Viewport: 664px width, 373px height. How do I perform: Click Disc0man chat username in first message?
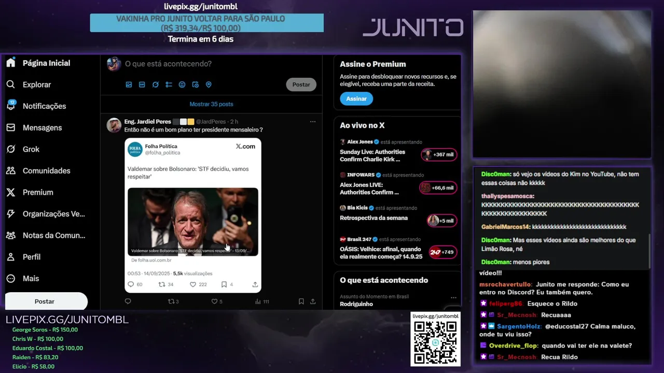pyautogui.click(x=496, y=174)
